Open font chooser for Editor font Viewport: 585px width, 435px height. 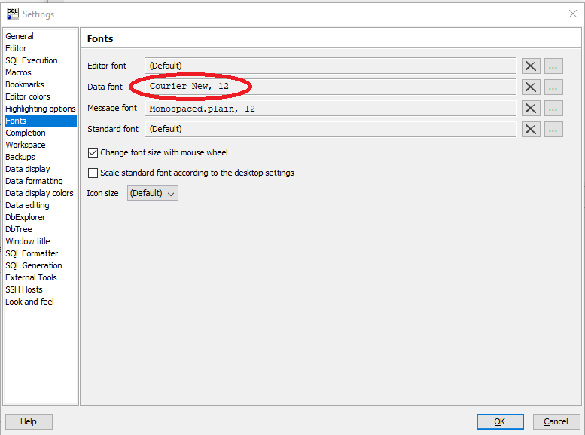point(553,66)
